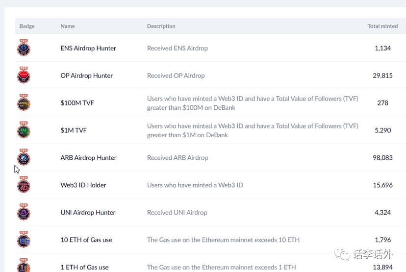The image size is (406, 272).
Task: Click the 4,324 total minted value
Action: click(382, 213)
